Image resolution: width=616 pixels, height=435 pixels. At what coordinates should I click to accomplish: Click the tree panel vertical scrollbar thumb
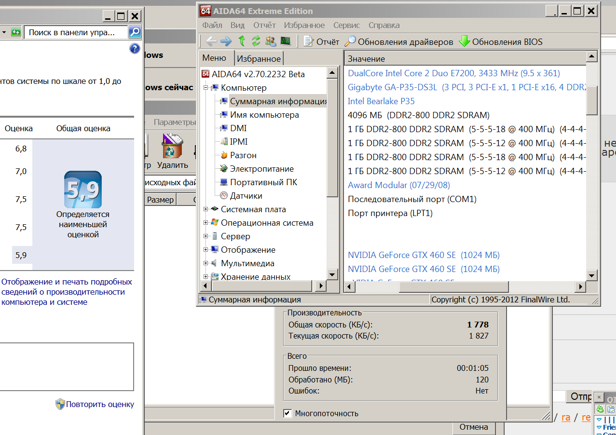coord(332,138)
